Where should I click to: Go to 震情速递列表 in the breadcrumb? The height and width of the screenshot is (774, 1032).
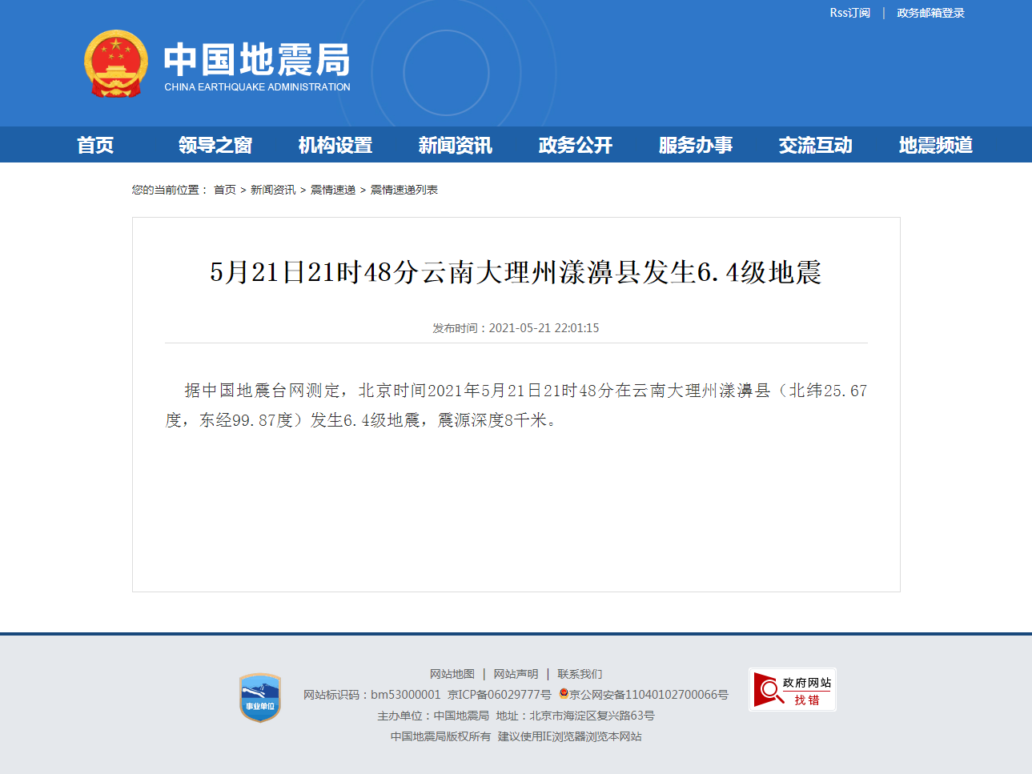click(404, 190)
